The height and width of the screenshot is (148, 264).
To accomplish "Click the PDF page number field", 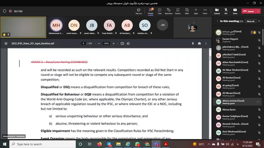I will pos(84,43).
